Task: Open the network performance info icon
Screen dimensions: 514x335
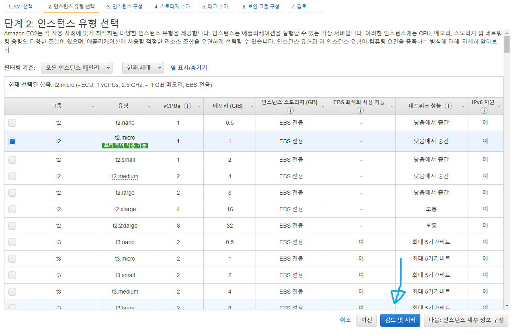Action: point(448,106)
